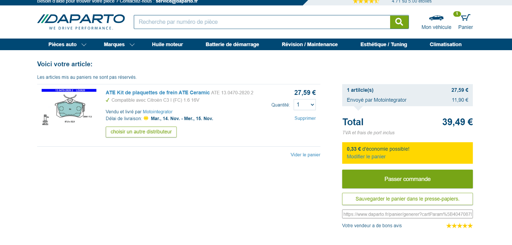Click the Total price 39,49 €
This screenshot has height=245, width=512.
pyautogui.click(x=458, y=122)
